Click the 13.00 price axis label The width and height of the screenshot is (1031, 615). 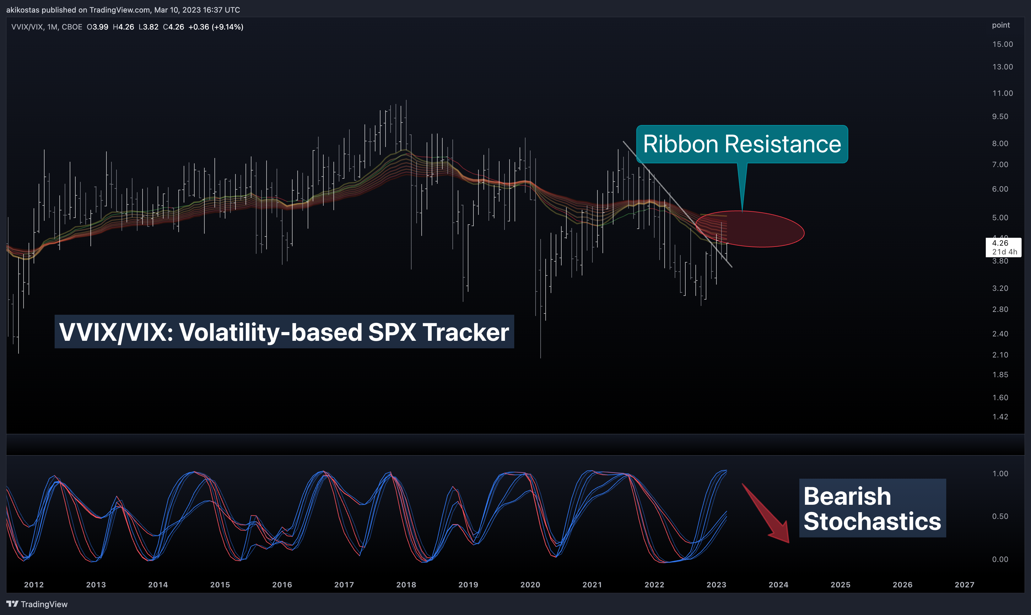click(1002, 67)
